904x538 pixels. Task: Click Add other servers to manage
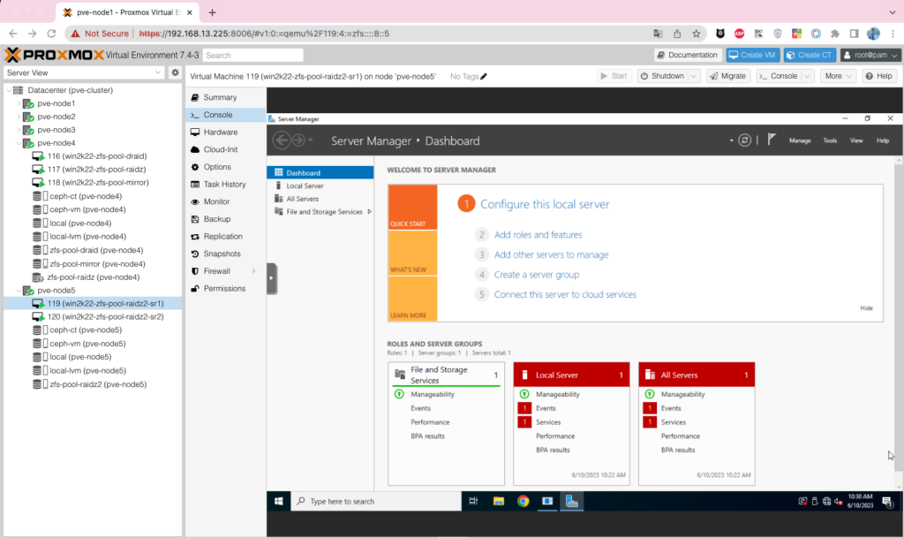tap(551, 254)
